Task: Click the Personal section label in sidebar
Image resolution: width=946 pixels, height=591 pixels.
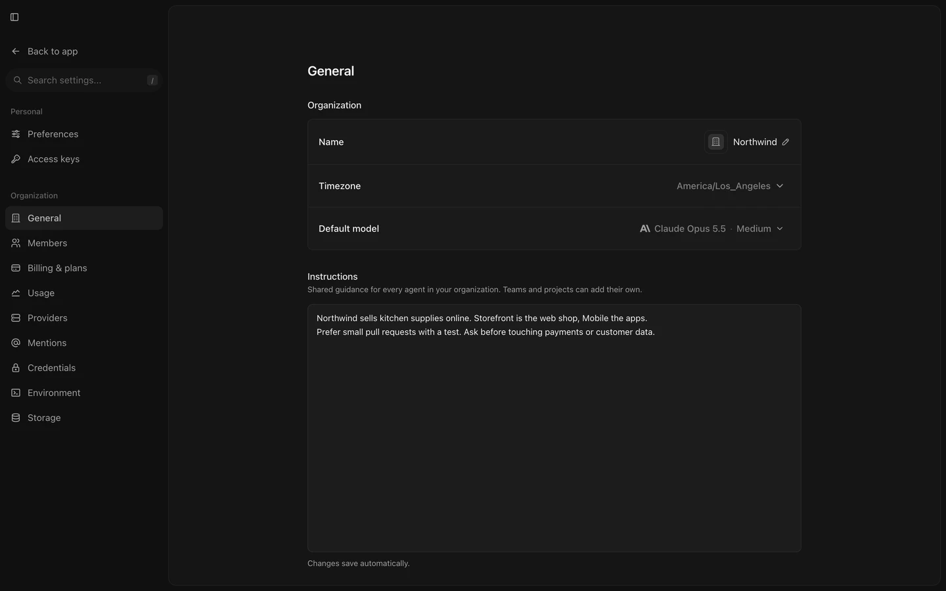Action: point(26,112)
